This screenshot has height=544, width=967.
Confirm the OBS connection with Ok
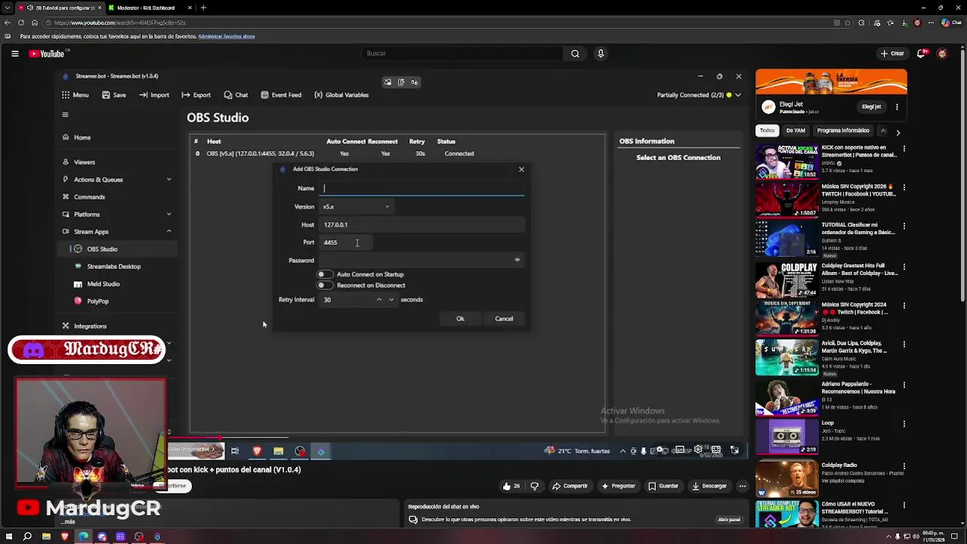(460, 318)
